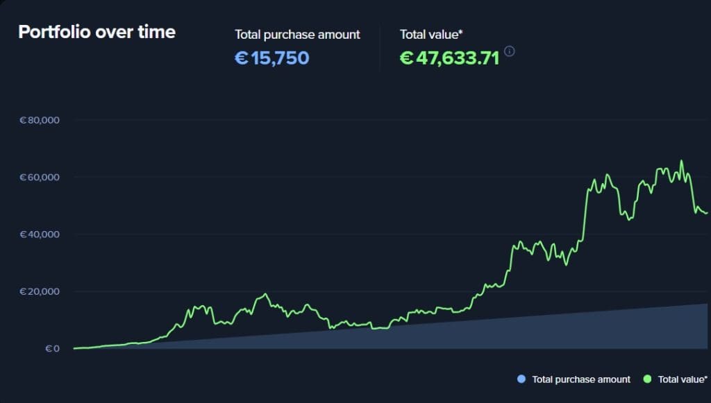Select the €47,633.71 total value figure
Viewport: 711px width, 403px height.
449,58
